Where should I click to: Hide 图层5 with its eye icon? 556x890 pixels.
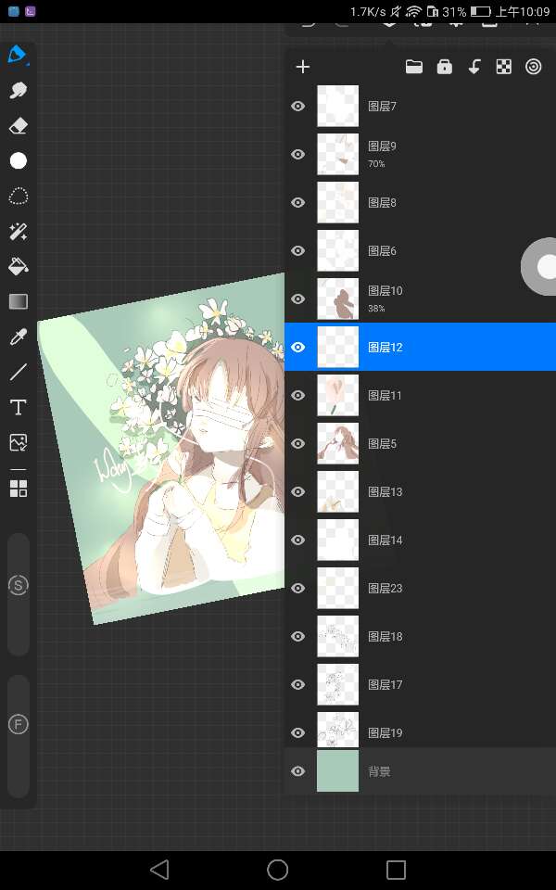(x=297, y=444)
